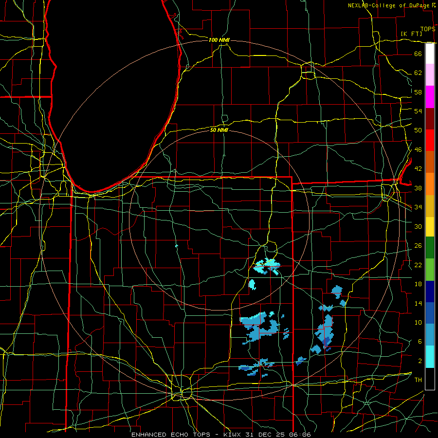Click the ENHANCED ECHO TOPS product title
Viewport: 438px width, 438px height.
pyautogui.click(x=171, y=435)
